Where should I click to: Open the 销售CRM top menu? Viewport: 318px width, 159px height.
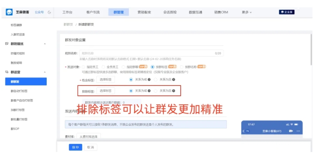[x=221, y=12]
